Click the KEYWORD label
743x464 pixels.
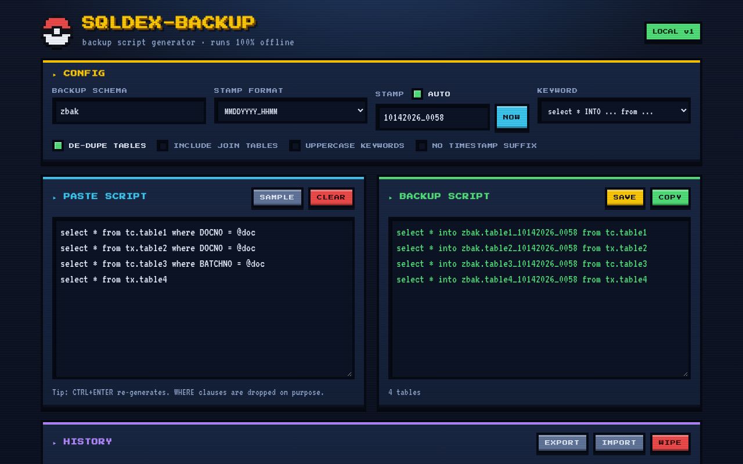click(557, 90)
